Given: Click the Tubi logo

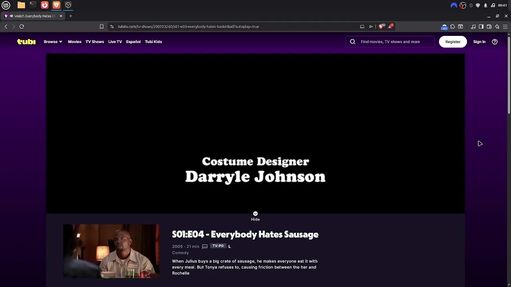Looking at the screenshot, I should [26, 41].
